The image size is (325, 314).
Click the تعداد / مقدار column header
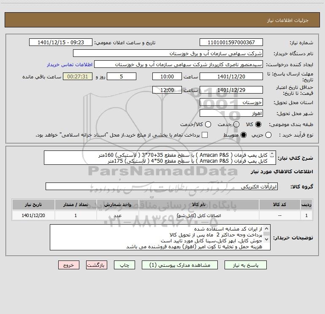tap(76, 204)
